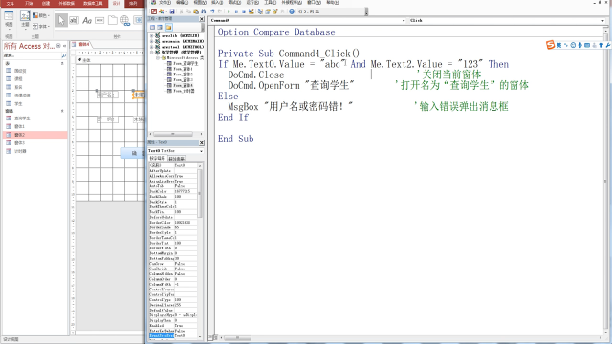This screenshot has width=612, height=344.
Task: Expand the acwztool project node
Action: [x=151, y=47]
